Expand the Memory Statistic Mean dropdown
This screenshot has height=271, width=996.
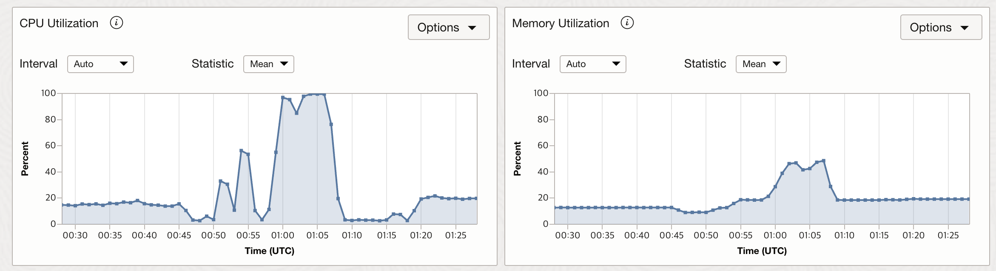[761, 64]
